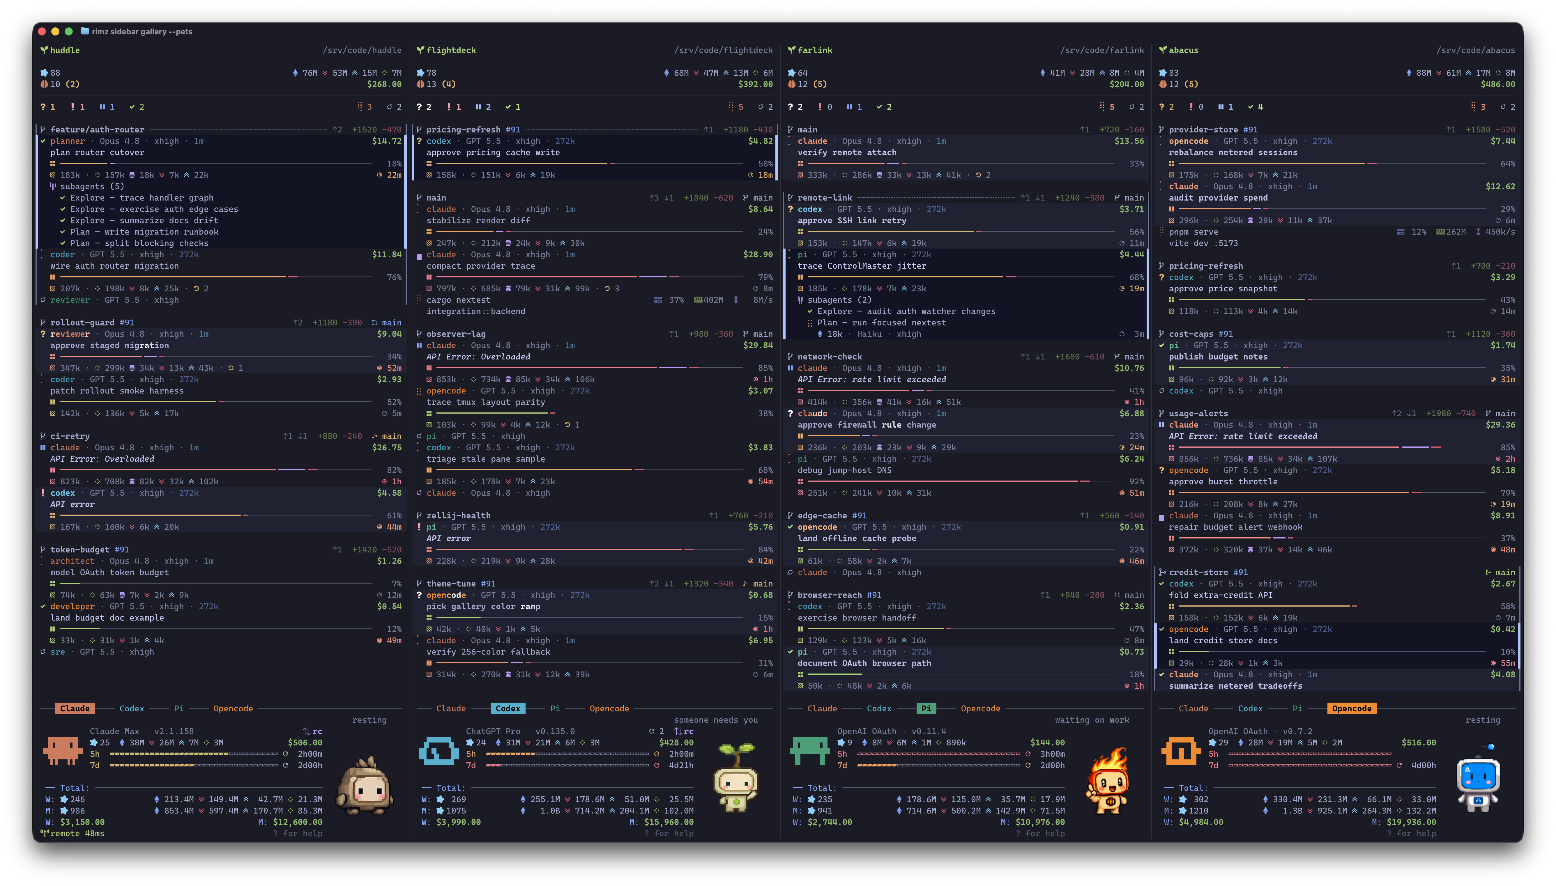1556x886 pixels.
Task: Click the question-mark waiting count in huddle header
Action: point(47,107)
